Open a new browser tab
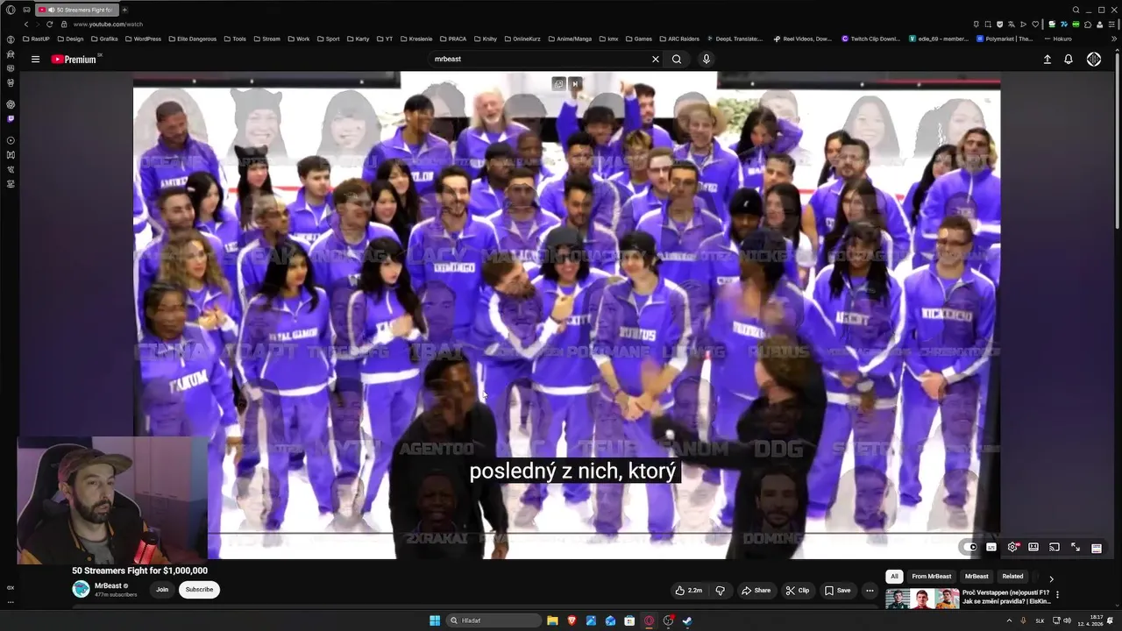Screen dimensions: 1122x631 click(x=124, y=10)
